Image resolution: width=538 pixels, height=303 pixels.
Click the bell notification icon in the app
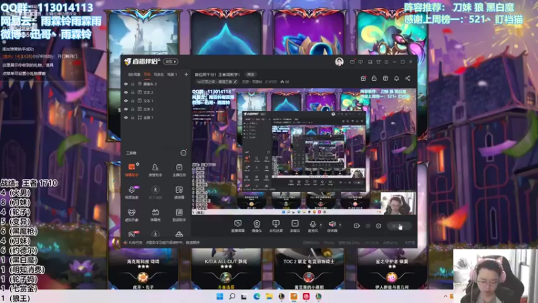click(396, 78)
